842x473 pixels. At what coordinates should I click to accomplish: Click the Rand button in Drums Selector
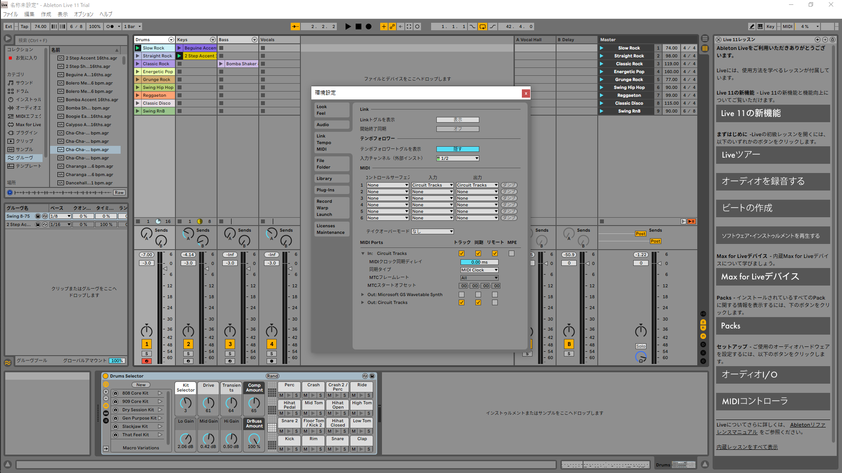coord(272,376)
